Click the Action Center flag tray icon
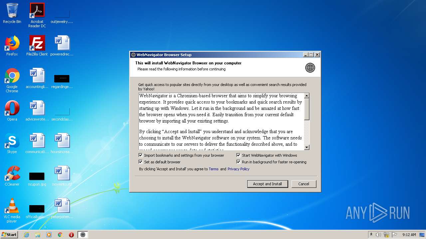426x239 pixels. click(394, 235)
